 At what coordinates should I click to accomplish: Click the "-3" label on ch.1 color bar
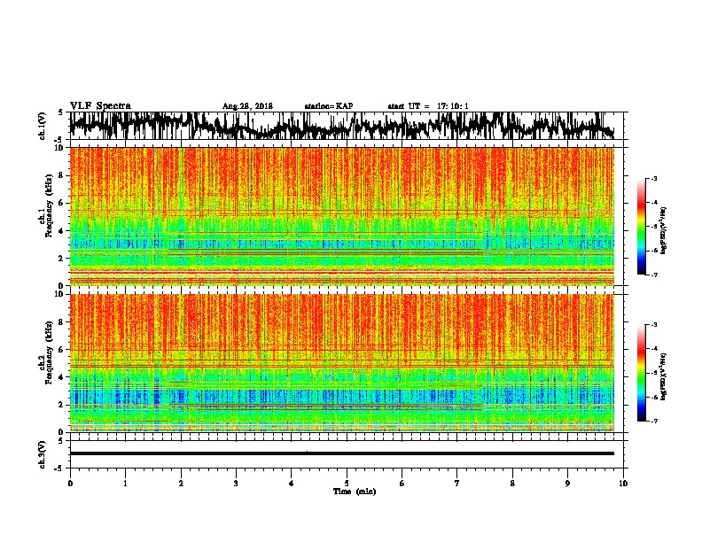point(654,179)
